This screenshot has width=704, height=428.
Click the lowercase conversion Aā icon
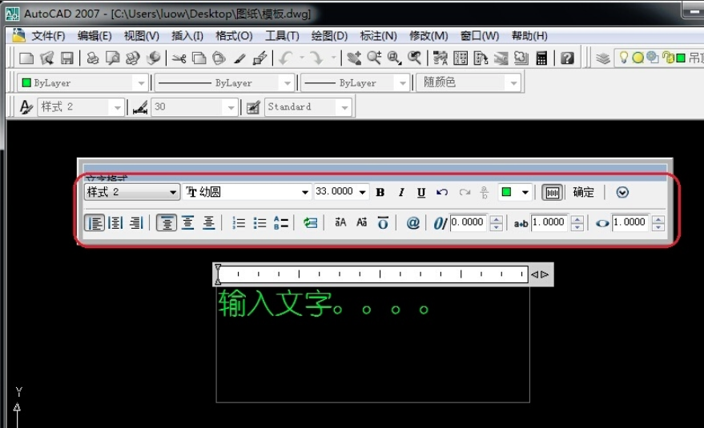(361, 222)
